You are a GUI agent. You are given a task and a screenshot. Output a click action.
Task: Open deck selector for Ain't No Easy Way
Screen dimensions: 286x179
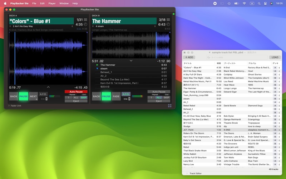[x=276, y=71]
